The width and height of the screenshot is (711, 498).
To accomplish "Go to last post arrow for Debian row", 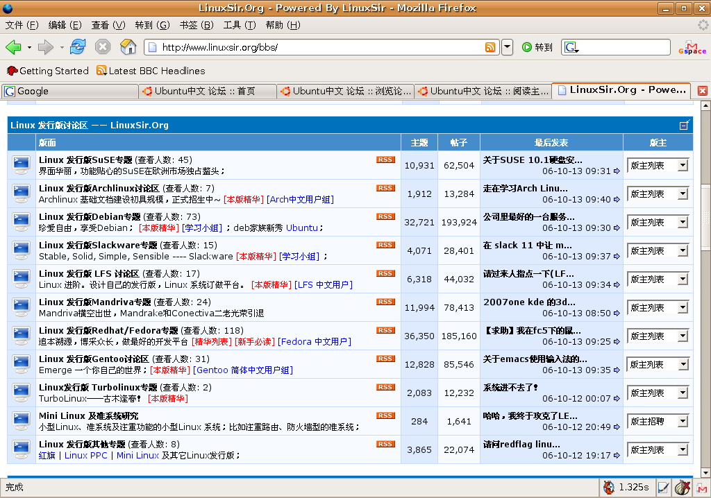I will pos(617,228).
